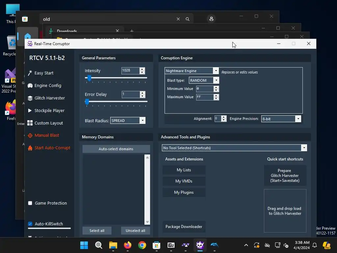Open Stockpile Player section

[x=49, y=111]
